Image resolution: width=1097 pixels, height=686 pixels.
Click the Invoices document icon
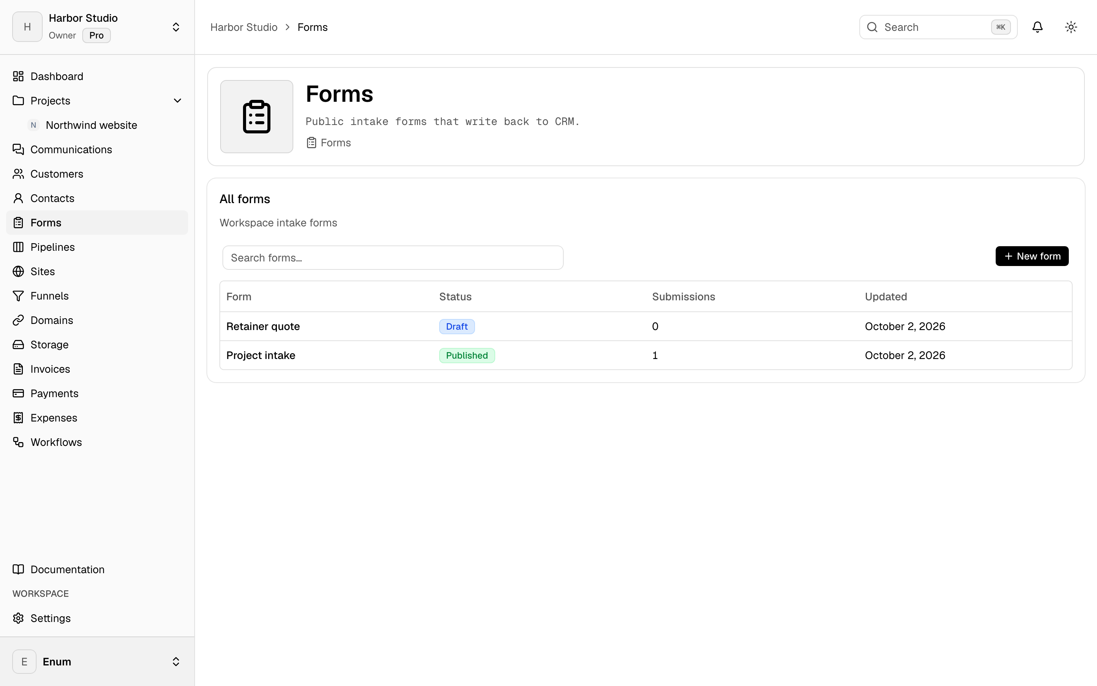pos(18,369)
